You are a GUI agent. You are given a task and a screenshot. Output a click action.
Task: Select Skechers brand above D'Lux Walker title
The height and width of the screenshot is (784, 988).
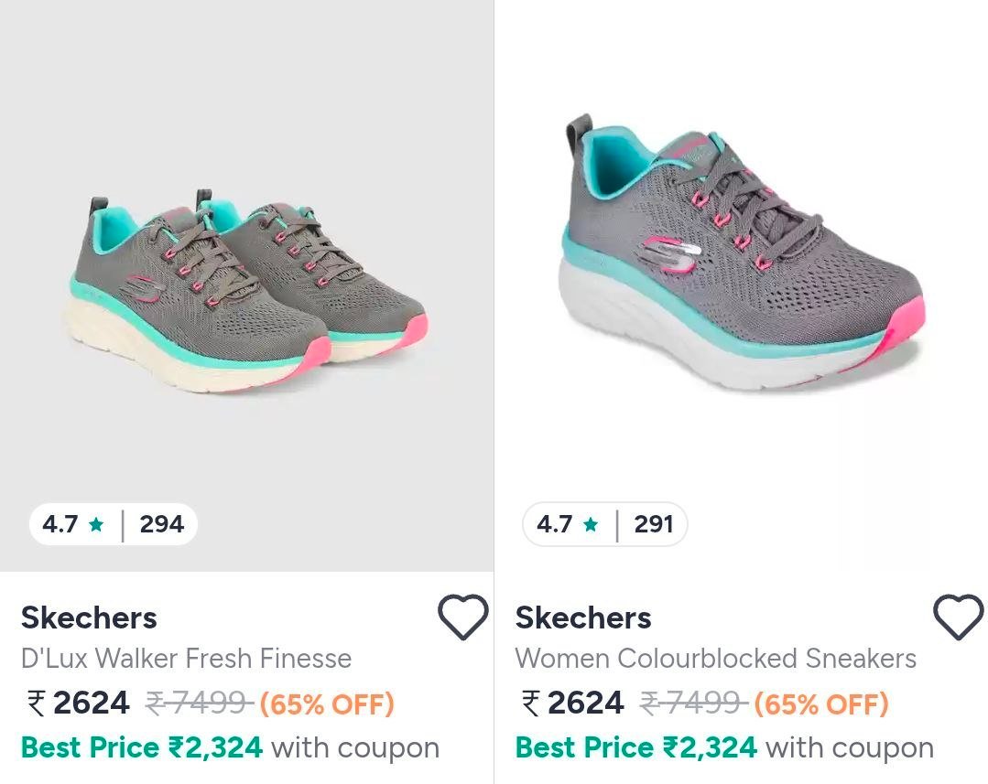tap(89, 618)
